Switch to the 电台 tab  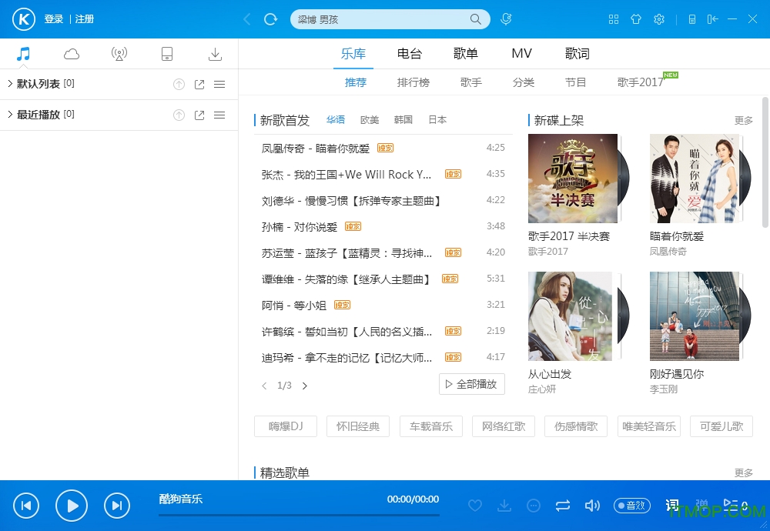(409, 53)
